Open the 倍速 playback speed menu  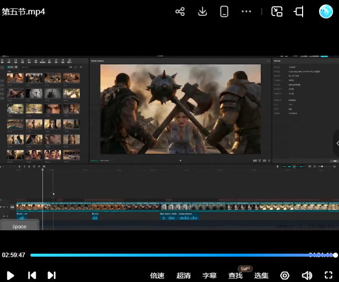157,276
